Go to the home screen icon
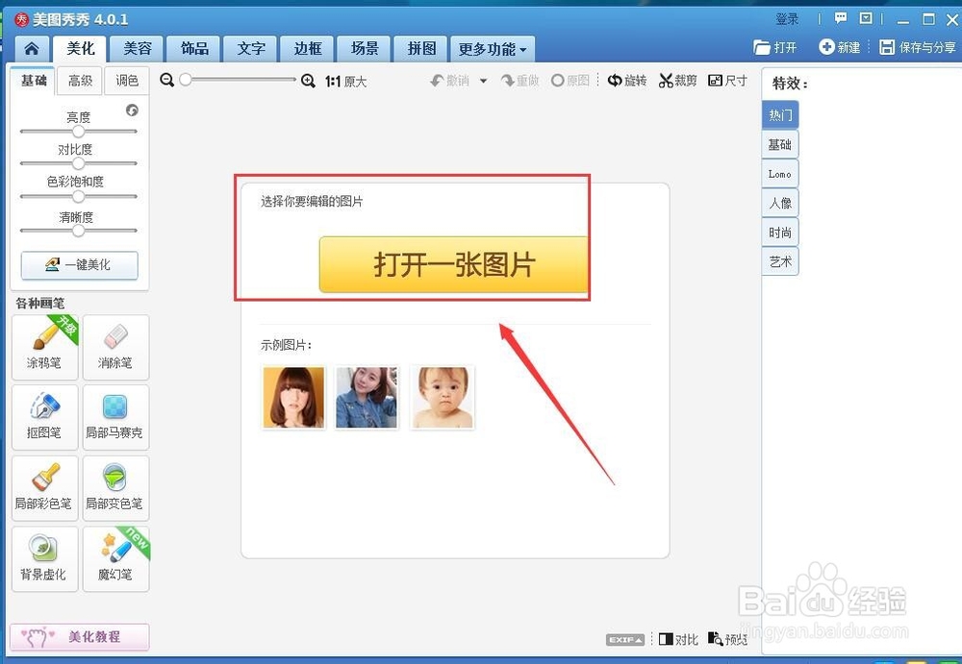Image resolution: width=962 pixels, height=664 pixels. coord(32,48)
